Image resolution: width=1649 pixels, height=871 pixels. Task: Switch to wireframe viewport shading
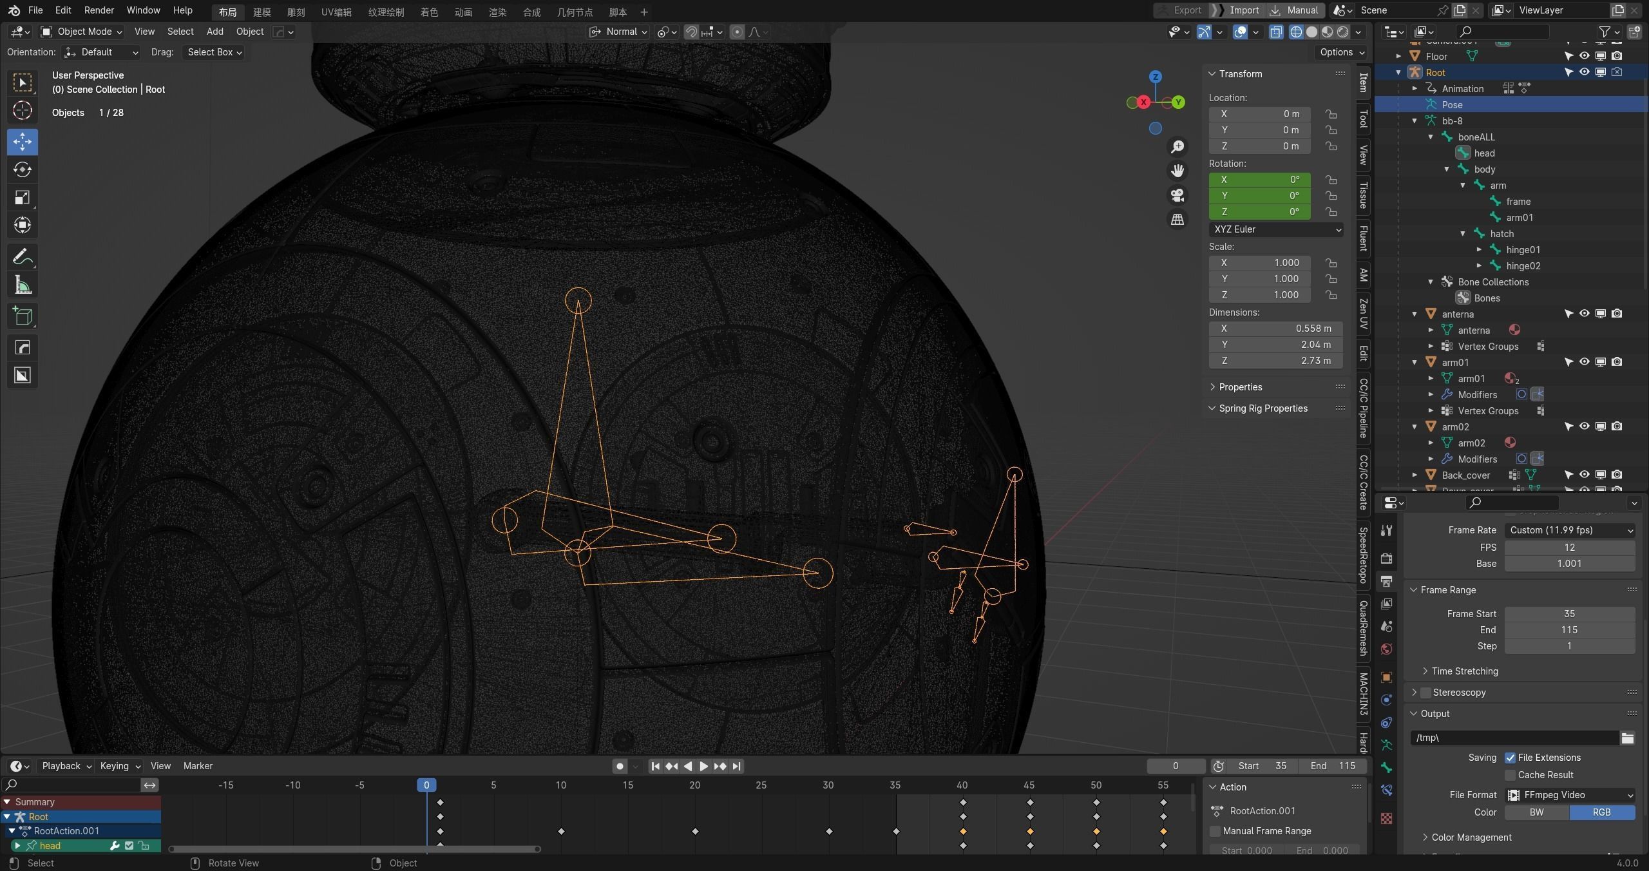point(1296,32)
